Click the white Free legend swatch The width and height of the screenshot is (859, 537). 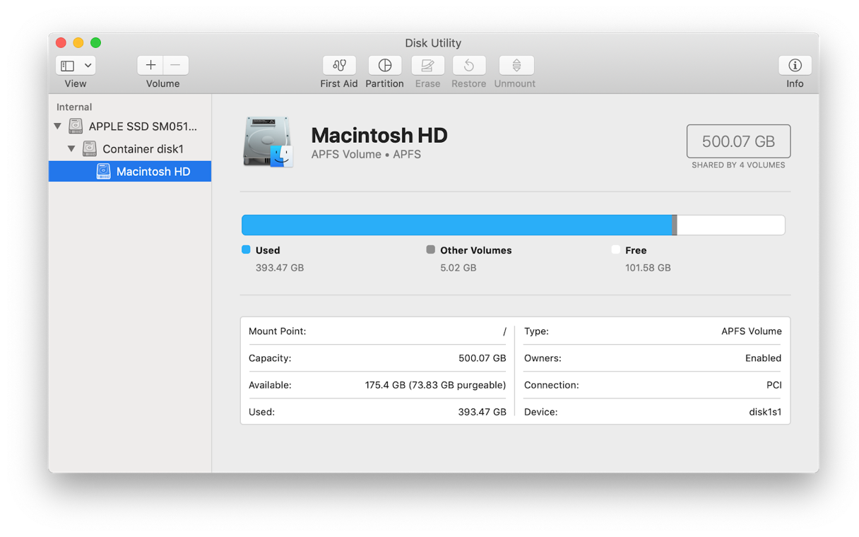point(615,249)
